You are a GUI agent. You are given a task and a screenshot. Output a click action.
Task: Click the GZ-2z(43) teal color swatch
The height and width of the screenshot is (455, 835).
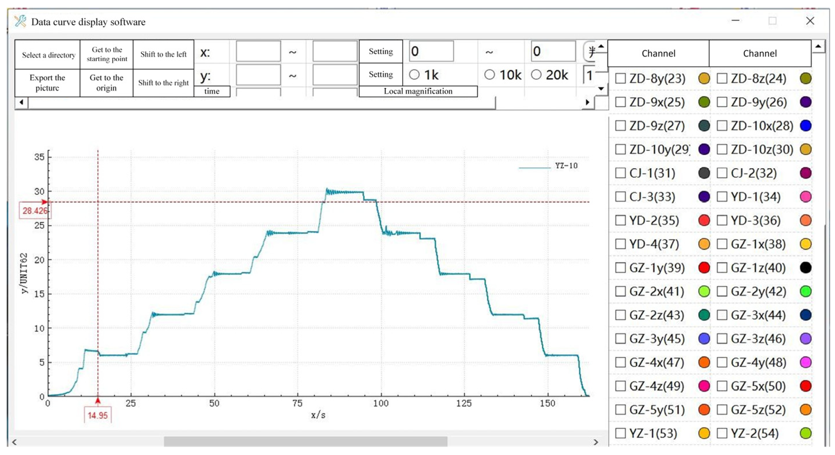704,315
